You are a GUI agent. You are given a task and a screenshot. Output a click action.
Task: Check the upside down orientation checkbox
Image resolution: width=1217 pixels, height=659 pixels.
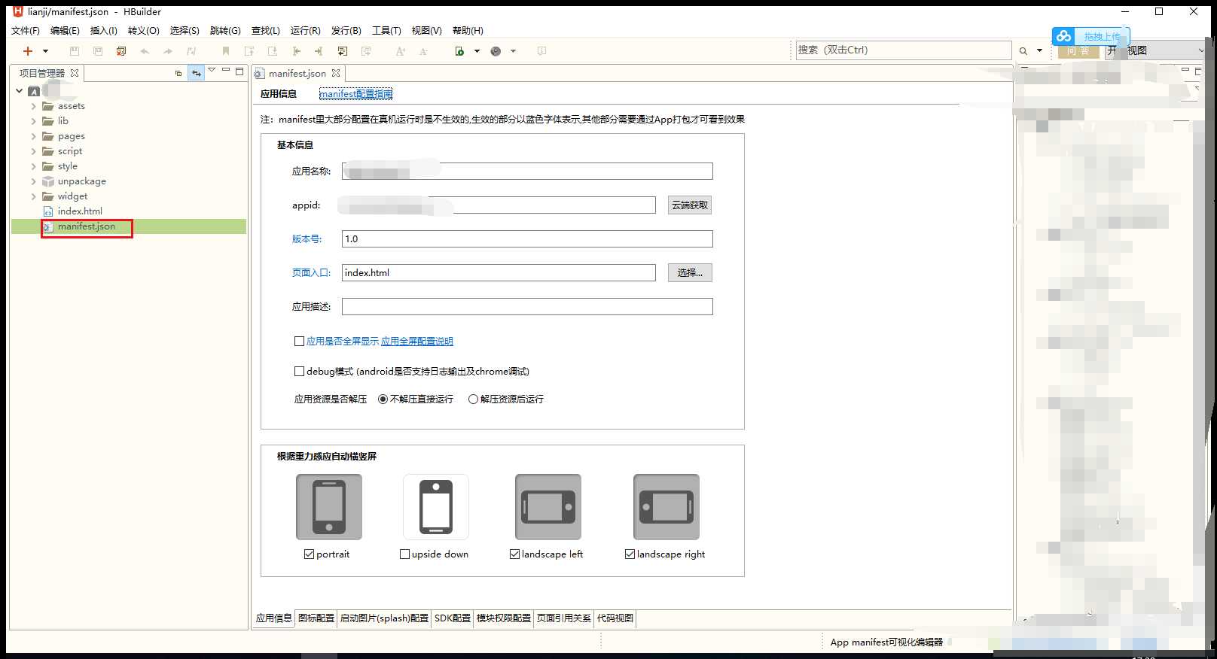pyautogui.click(x=404, y=554)
